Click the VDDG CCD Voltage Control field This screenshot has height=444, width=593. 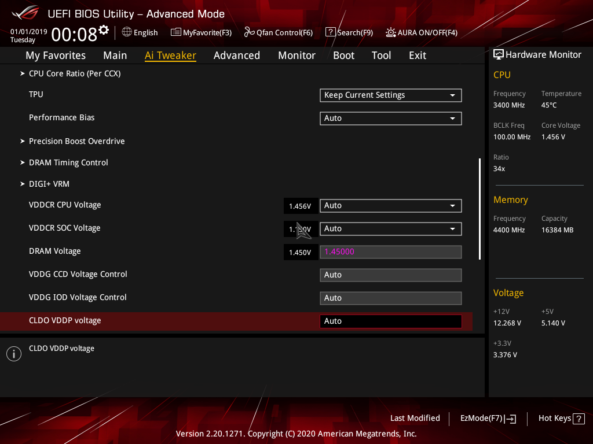391,275
